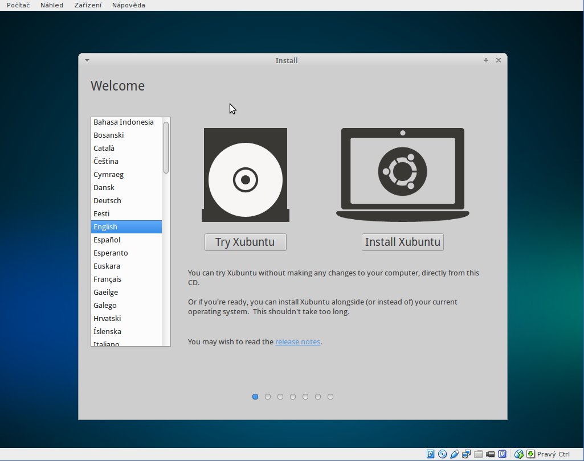Select Bosanski in the language list
The width and height of the screenshot is (584, 461).
click(126, 135)
